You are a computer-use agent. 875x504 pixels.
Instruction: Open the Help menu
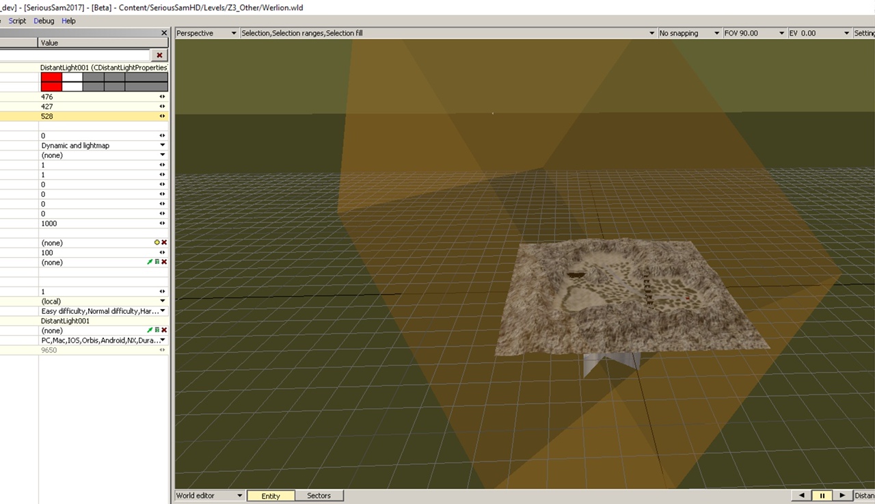68,21
